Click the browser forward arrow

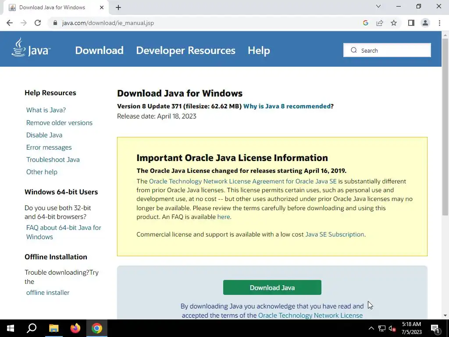[24, 23]
